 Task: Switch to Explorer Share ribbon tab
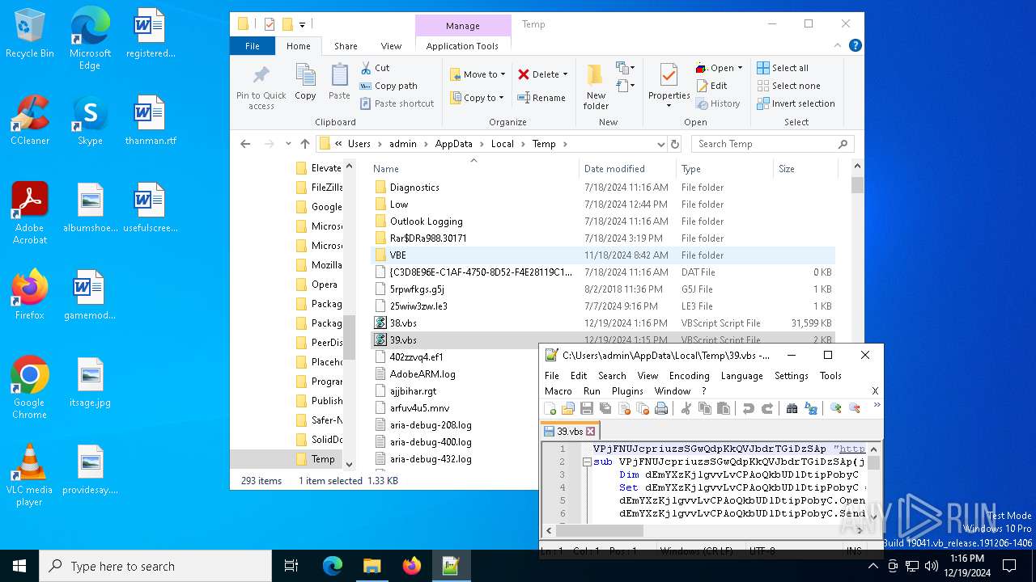pyautogui.click(x=346, y=46)
